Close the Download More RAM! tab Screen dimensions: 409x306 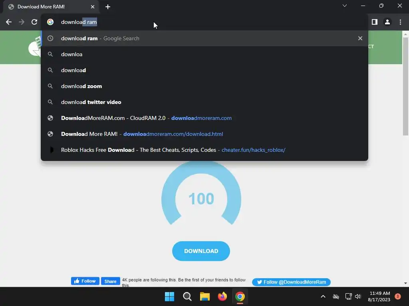tap(93, 7)
